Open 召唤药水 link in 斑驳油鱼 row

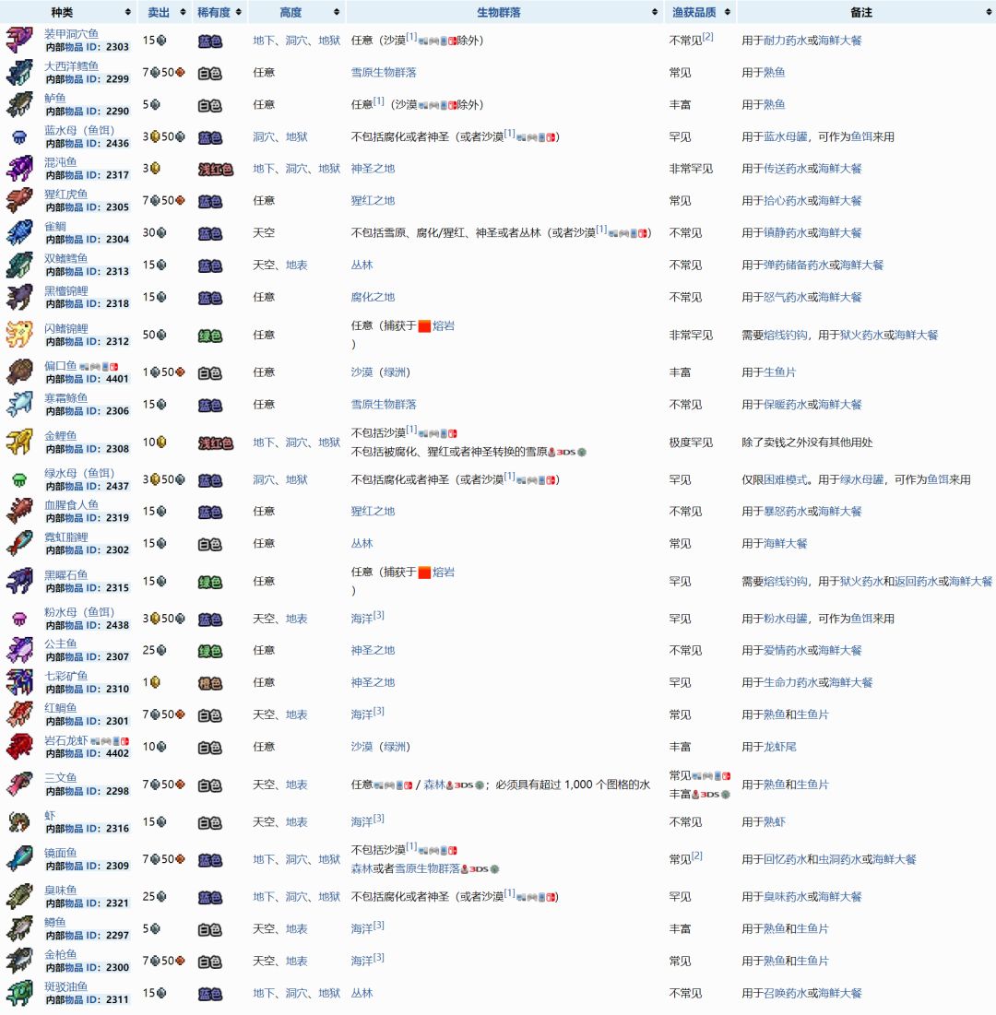(785, 993)
